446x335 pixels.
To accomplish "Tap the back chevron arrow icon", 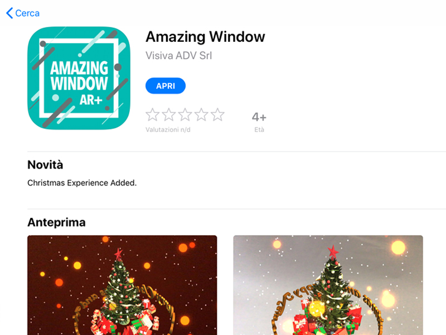I will click(x=9, y=13).
